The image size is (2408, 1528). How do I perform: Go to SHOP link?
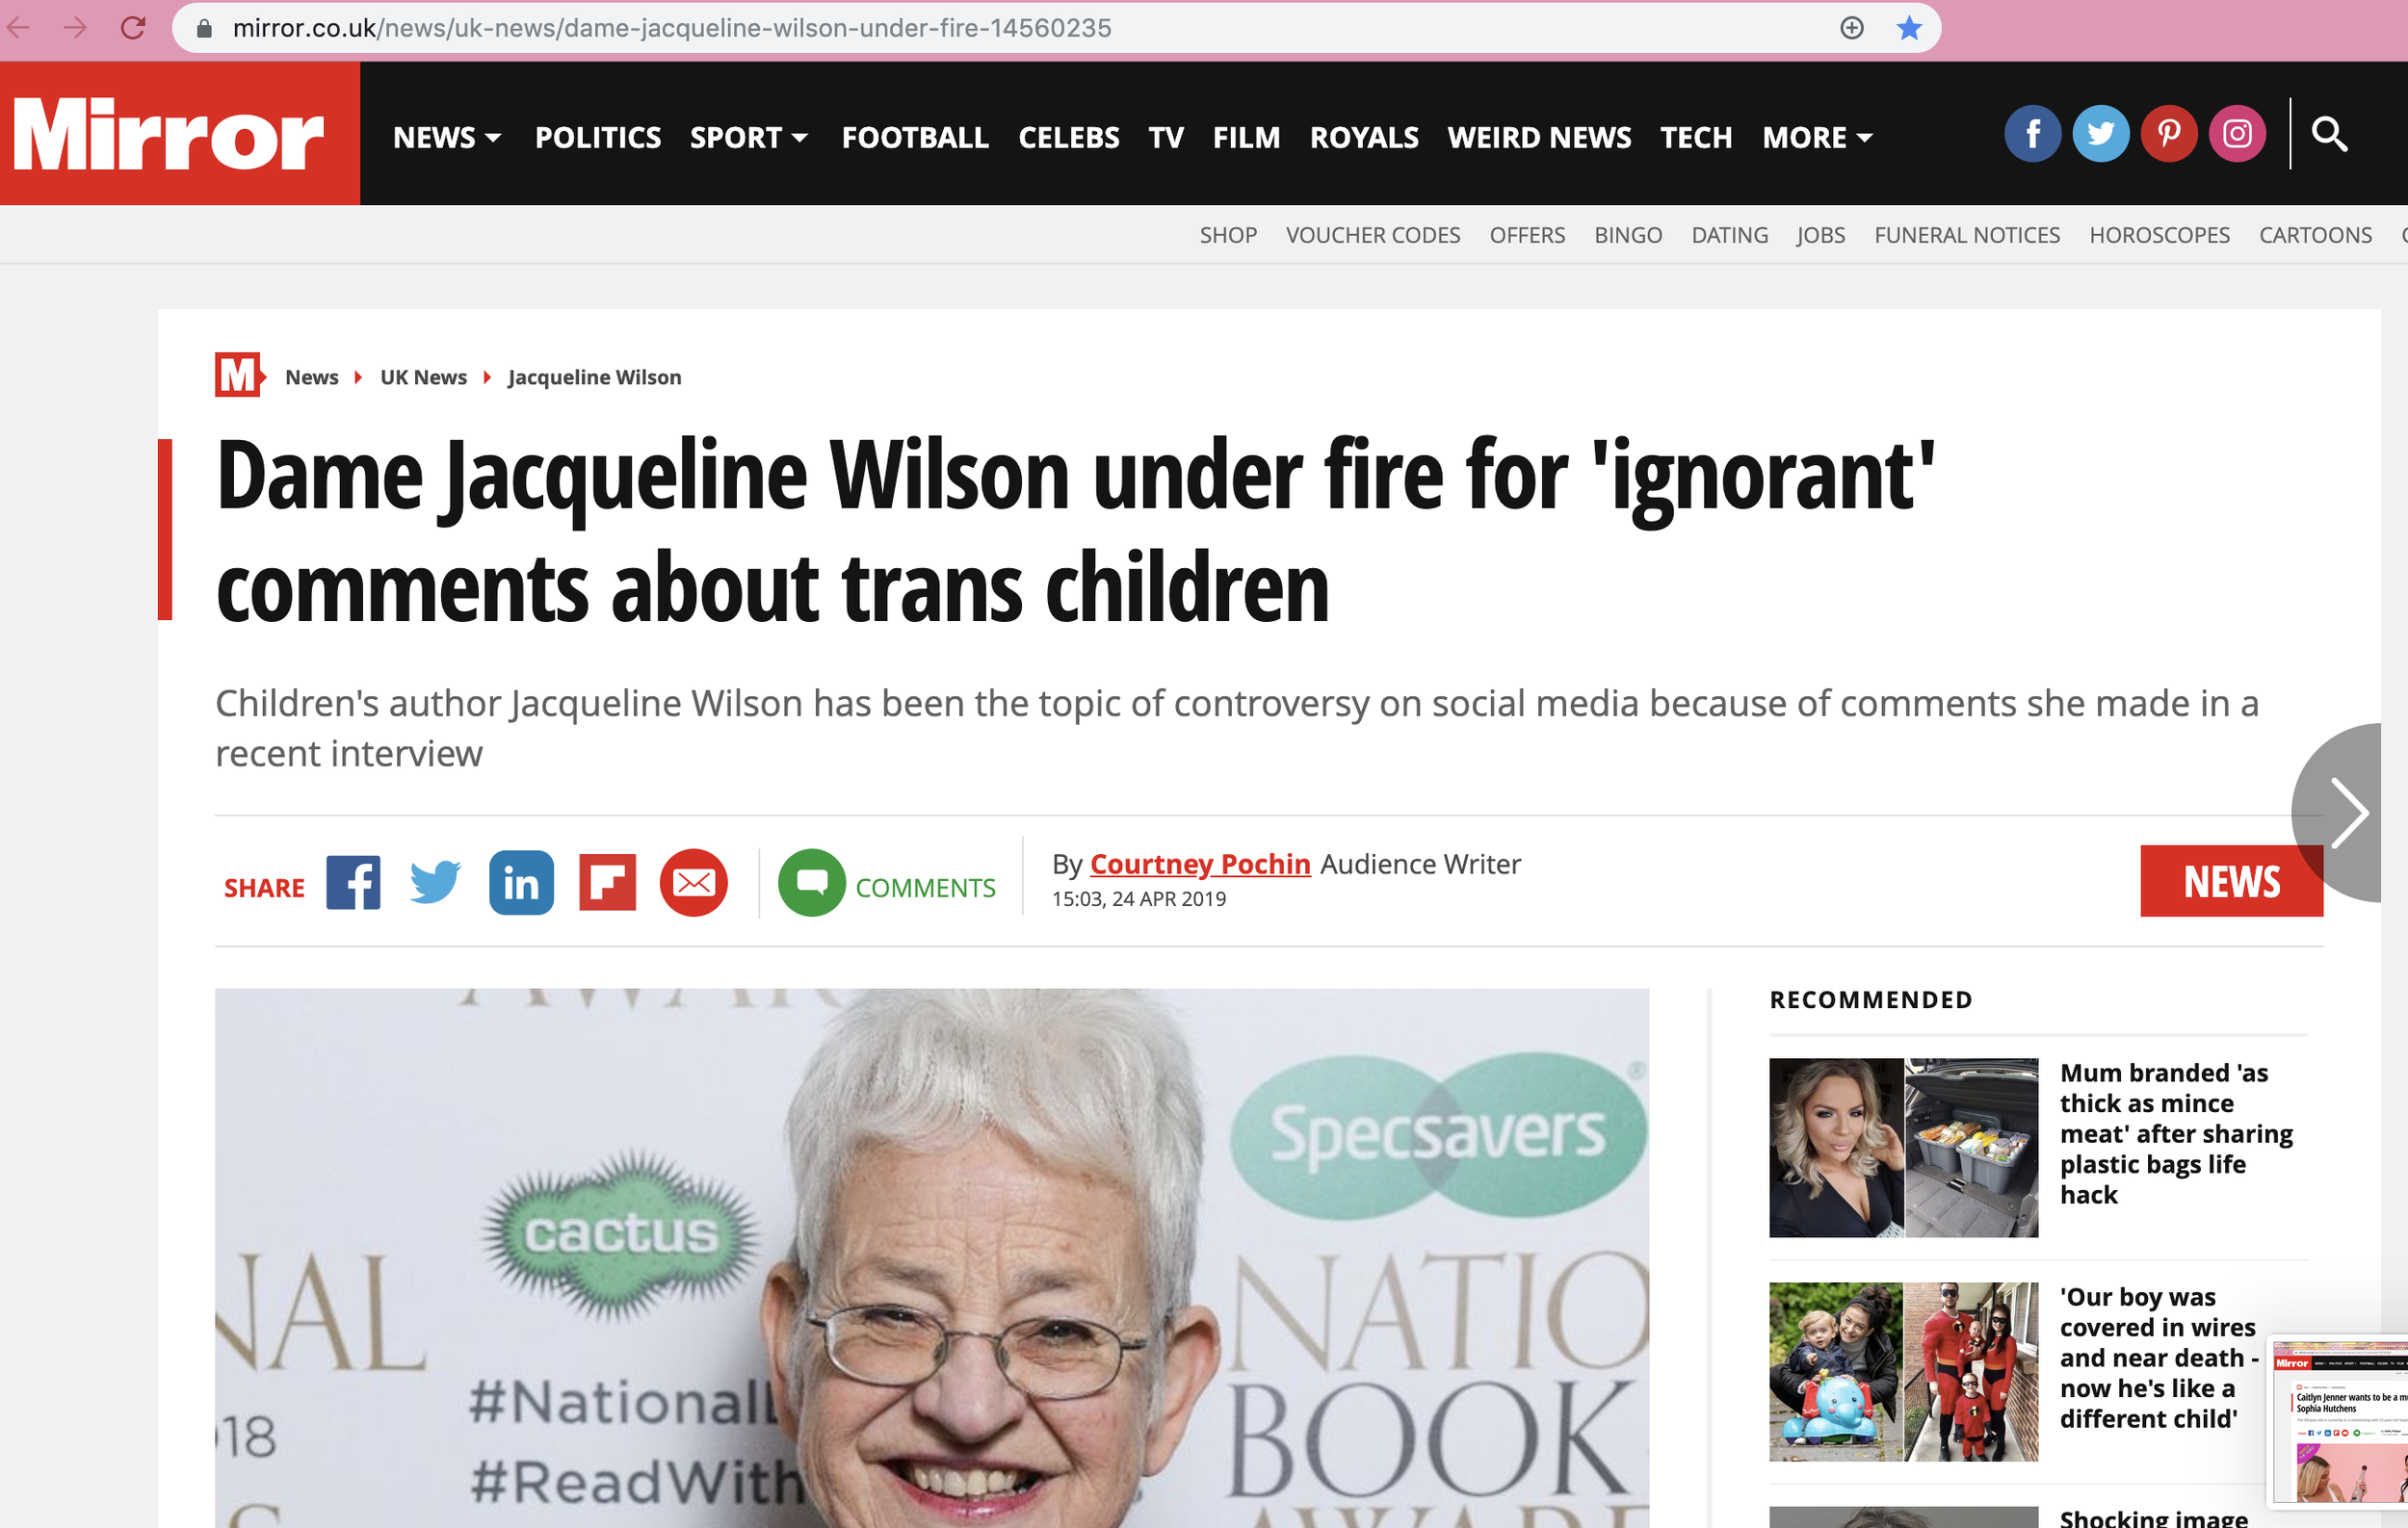click(x=1228, y=235)
